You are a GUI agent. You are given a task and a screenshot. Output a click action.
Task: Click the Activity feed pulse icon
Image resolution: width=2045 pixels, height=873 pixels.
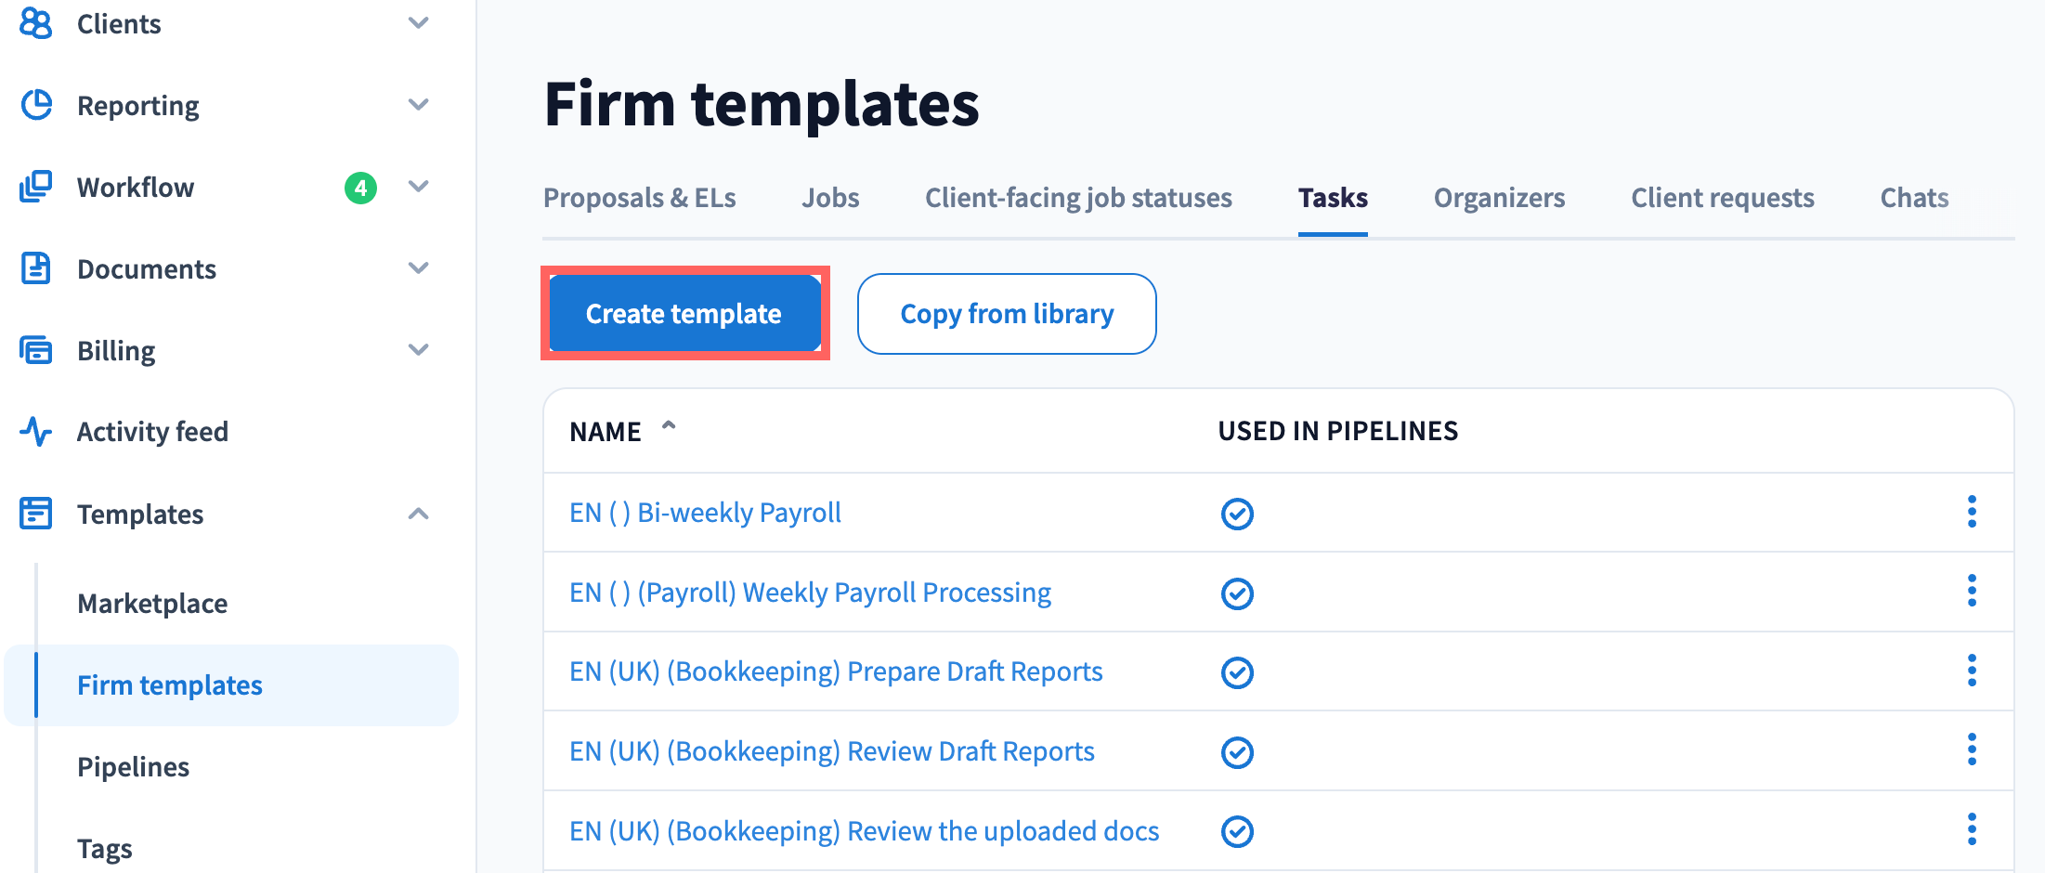click(35, 432)
